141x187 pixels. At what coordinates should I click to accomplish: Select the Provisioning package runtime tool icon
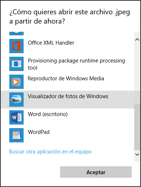16,64
